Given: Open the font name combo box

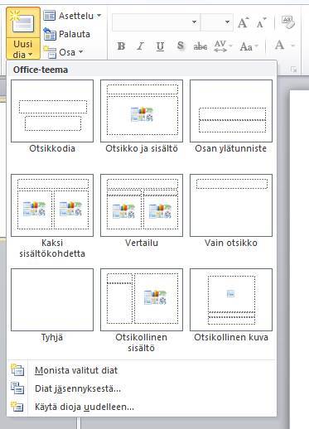Looking at the screenshot, I should 157,22.
